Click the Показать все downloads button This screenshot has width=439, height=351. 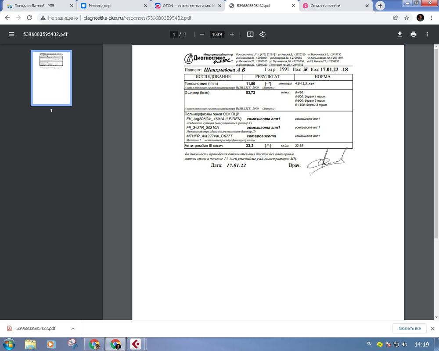point(409,328)
